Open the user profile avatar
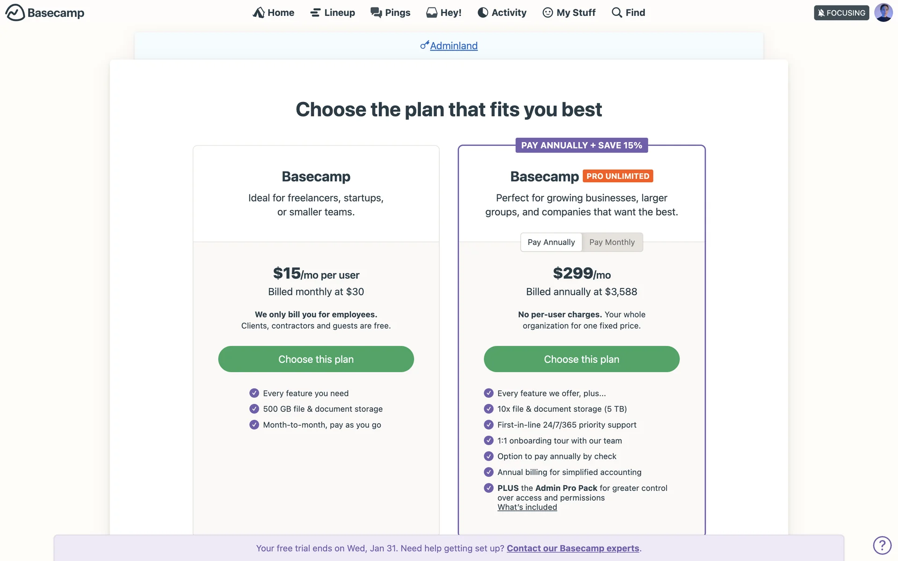The width and height of the screenshot is (898, 561). click(x=883, y=13)
